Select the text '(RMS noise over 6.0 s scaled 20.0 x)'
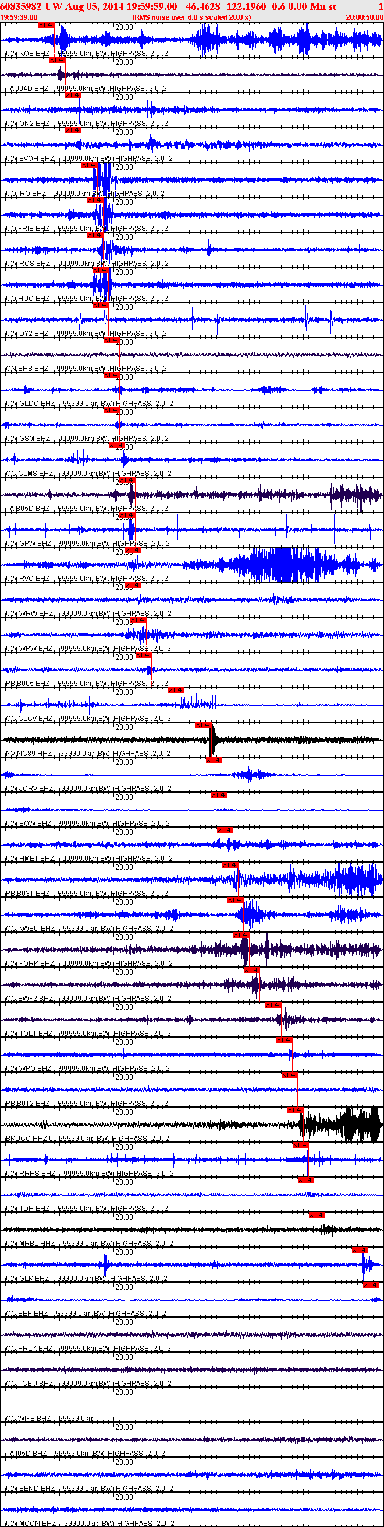 191,17
